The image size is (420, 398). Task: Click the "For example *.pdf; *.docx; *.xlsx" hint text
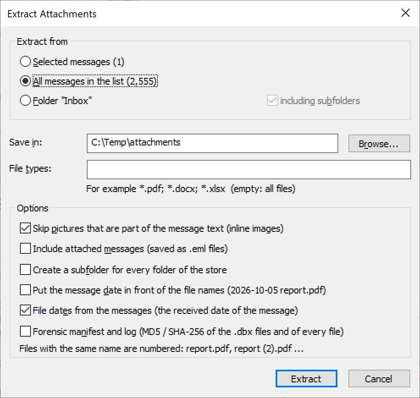pos(191,189)
